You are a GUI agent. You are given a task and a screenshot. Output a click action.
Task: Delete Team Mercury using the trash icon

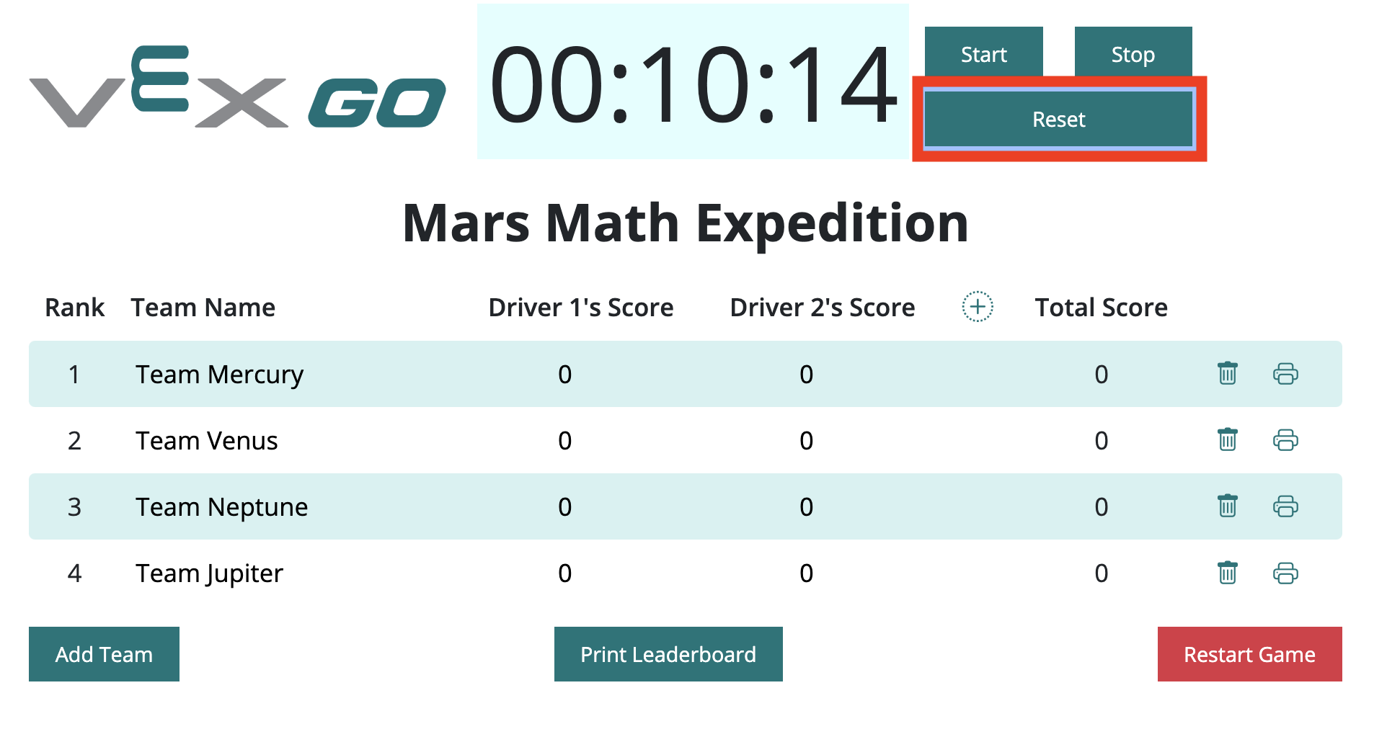click(x=1227, y=374)
